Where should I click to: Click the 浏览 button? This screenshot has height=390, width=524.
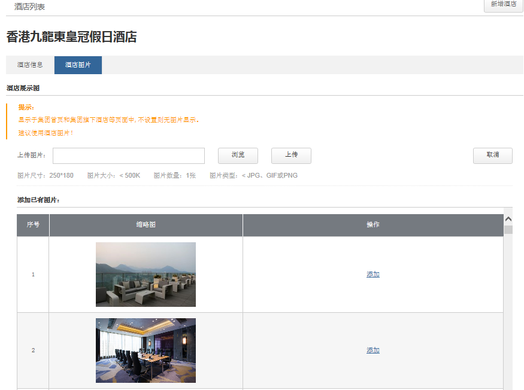click(x=238, y=156)
